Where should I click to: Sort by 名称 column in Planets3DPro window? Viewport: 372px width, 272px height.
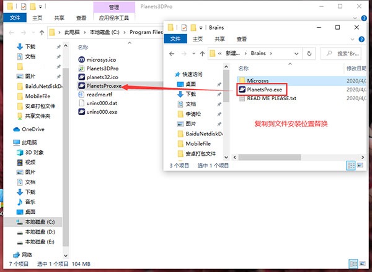pyautogui.click(x=83, y=48)
